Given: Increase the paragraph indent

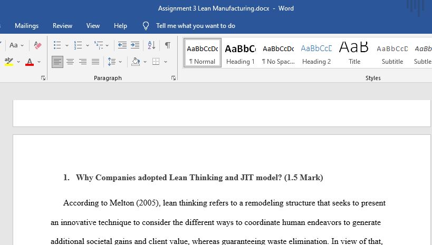Looking at the screenshot, I should click(x=135, y=45).
